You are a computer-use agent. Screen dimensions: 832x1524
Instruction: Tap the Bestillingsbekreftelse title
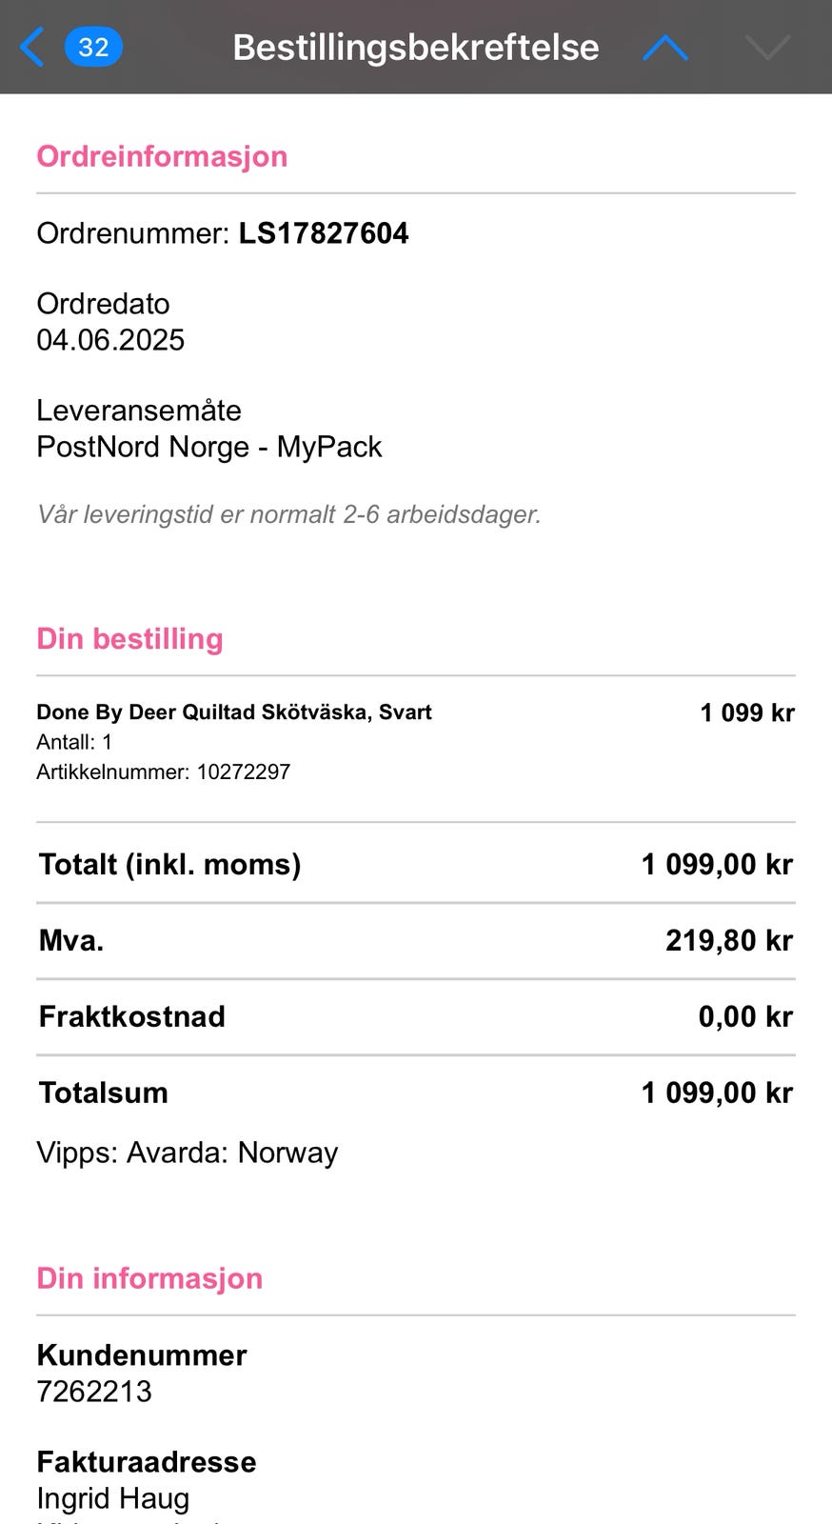click(416, 48)
